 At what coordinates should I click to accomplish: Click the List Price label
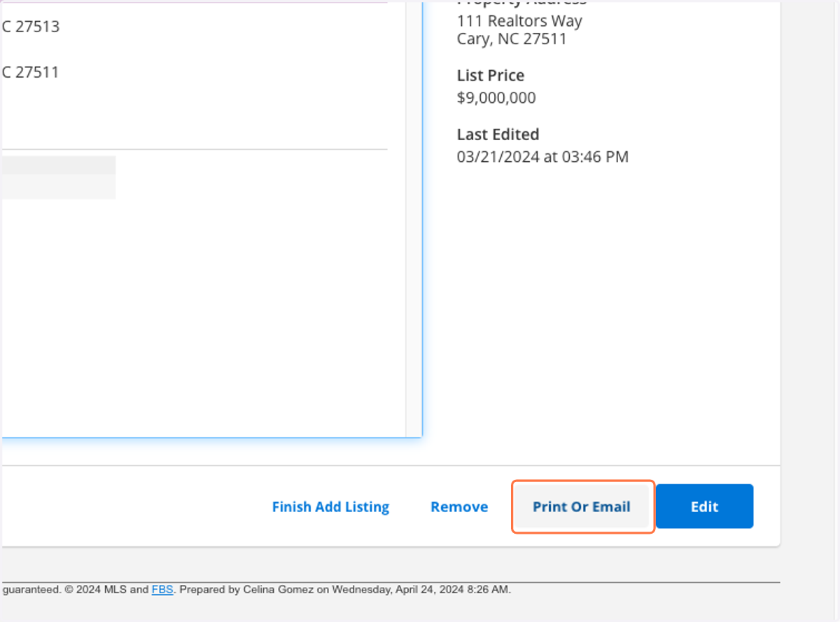pyautogui.click(x=491, y=75)
